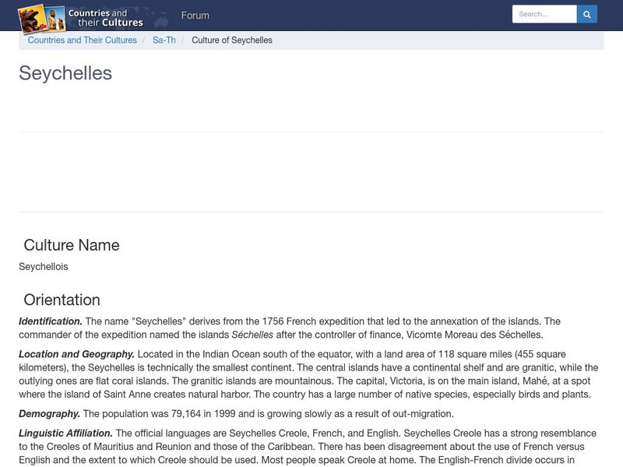623x467 pixels.
Task: Click the bold Identification label
Action: pyautogui.click(x=51, y=321)
